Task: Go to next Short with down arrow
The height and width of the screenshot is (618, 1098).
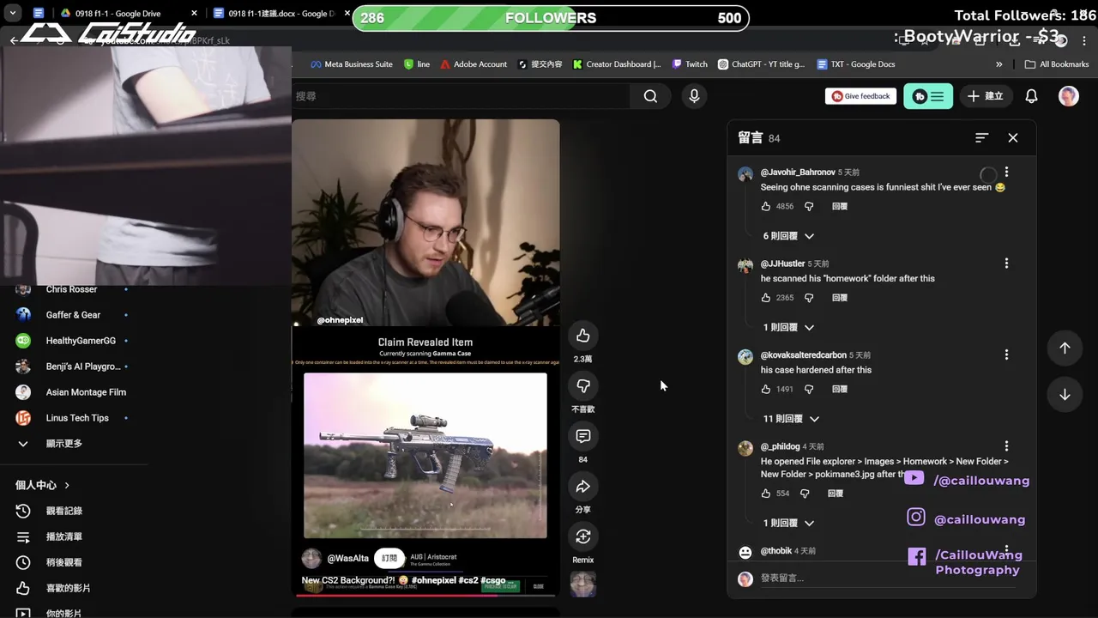Action: [x=1065, y=394]
